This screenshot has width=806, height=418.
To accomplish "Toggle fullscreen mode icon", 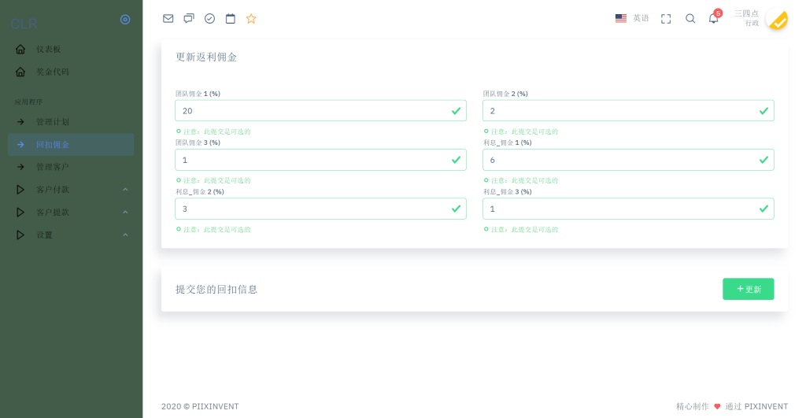I will point(666,19).
